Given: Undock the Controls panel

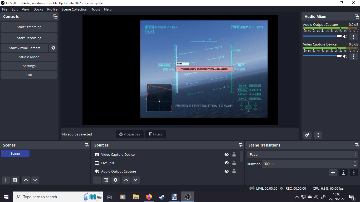Looking at the screenshot, I should click(55, 17).
